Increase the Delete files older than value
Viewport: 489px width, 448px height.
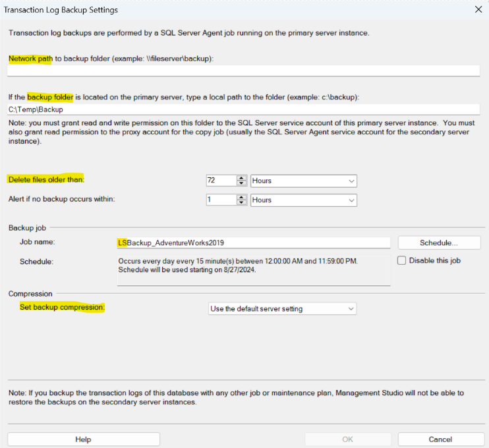pos(242,178)
